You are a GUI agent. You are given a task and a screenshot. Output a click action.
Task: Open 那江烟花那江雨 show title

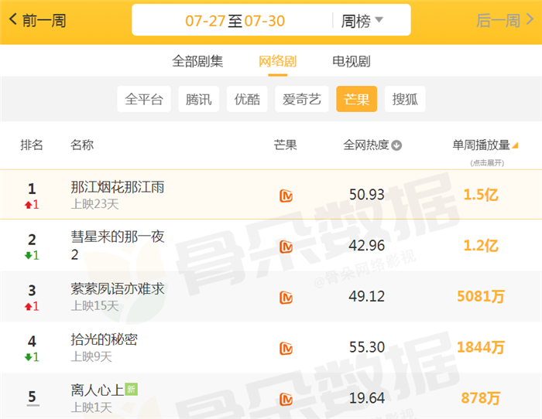click(118, 187)
